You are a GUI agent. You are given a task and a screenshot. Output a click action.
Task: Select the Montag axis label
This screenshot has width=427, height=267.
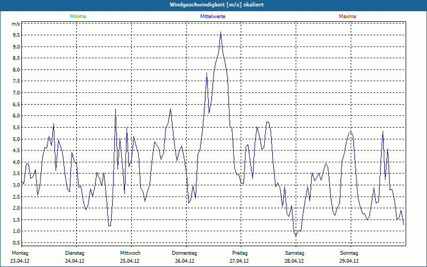point(20,253)
